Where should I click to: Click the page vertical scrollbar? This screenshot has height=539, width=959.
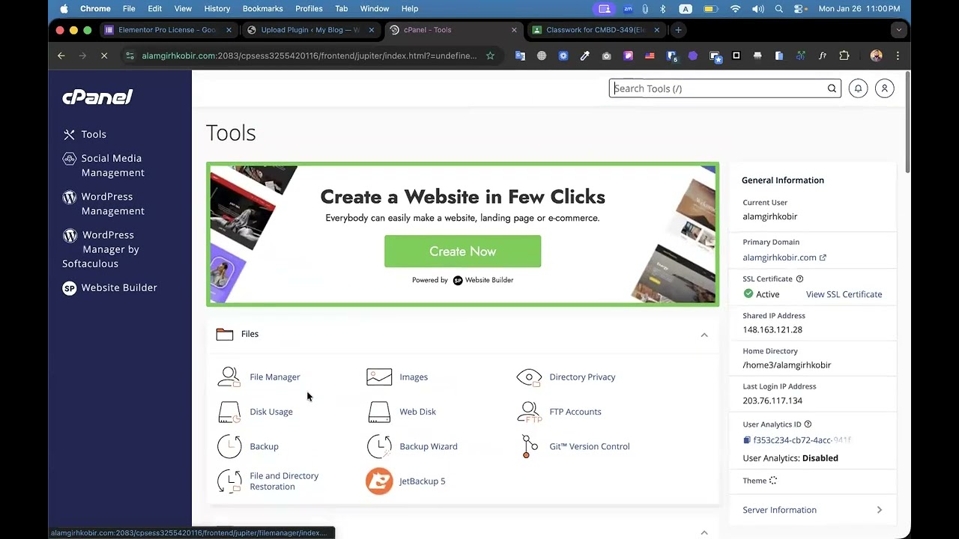point(907,124)
